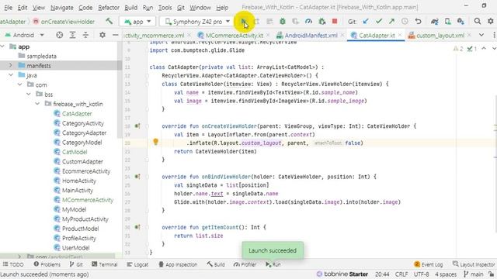This screenshot has height=279, width=497.
Task: Switch to AndroidManifest.xml tab
Action: point(307,36)
